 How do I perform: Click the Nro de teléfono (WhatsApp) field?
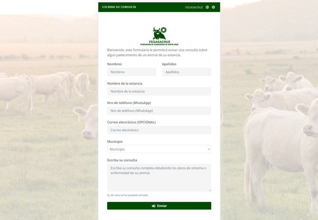point(159,111)
